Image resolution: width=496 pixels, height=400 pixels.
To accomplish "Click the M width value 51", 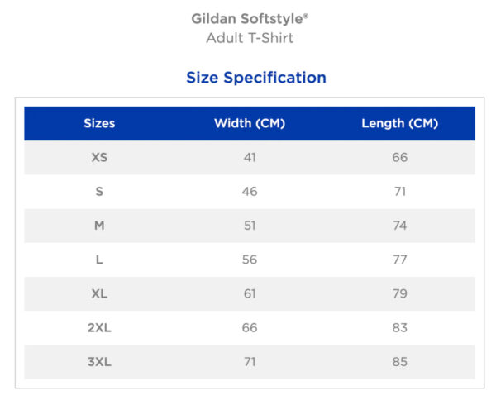I will [250, 226].
